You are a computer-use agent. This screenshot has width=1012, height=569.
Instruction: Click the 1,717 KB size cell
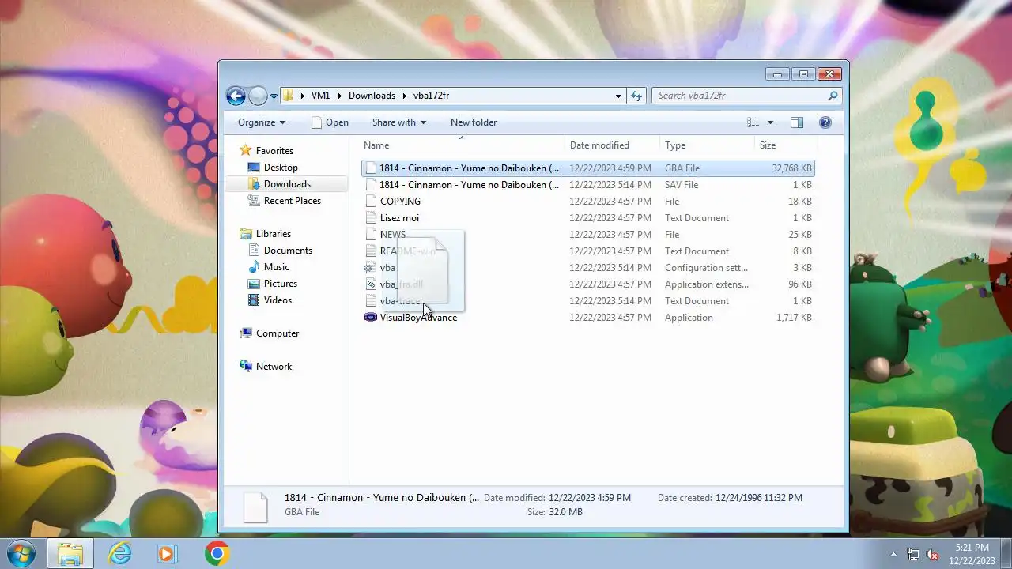pyautogui.click(x=794, y=318)
